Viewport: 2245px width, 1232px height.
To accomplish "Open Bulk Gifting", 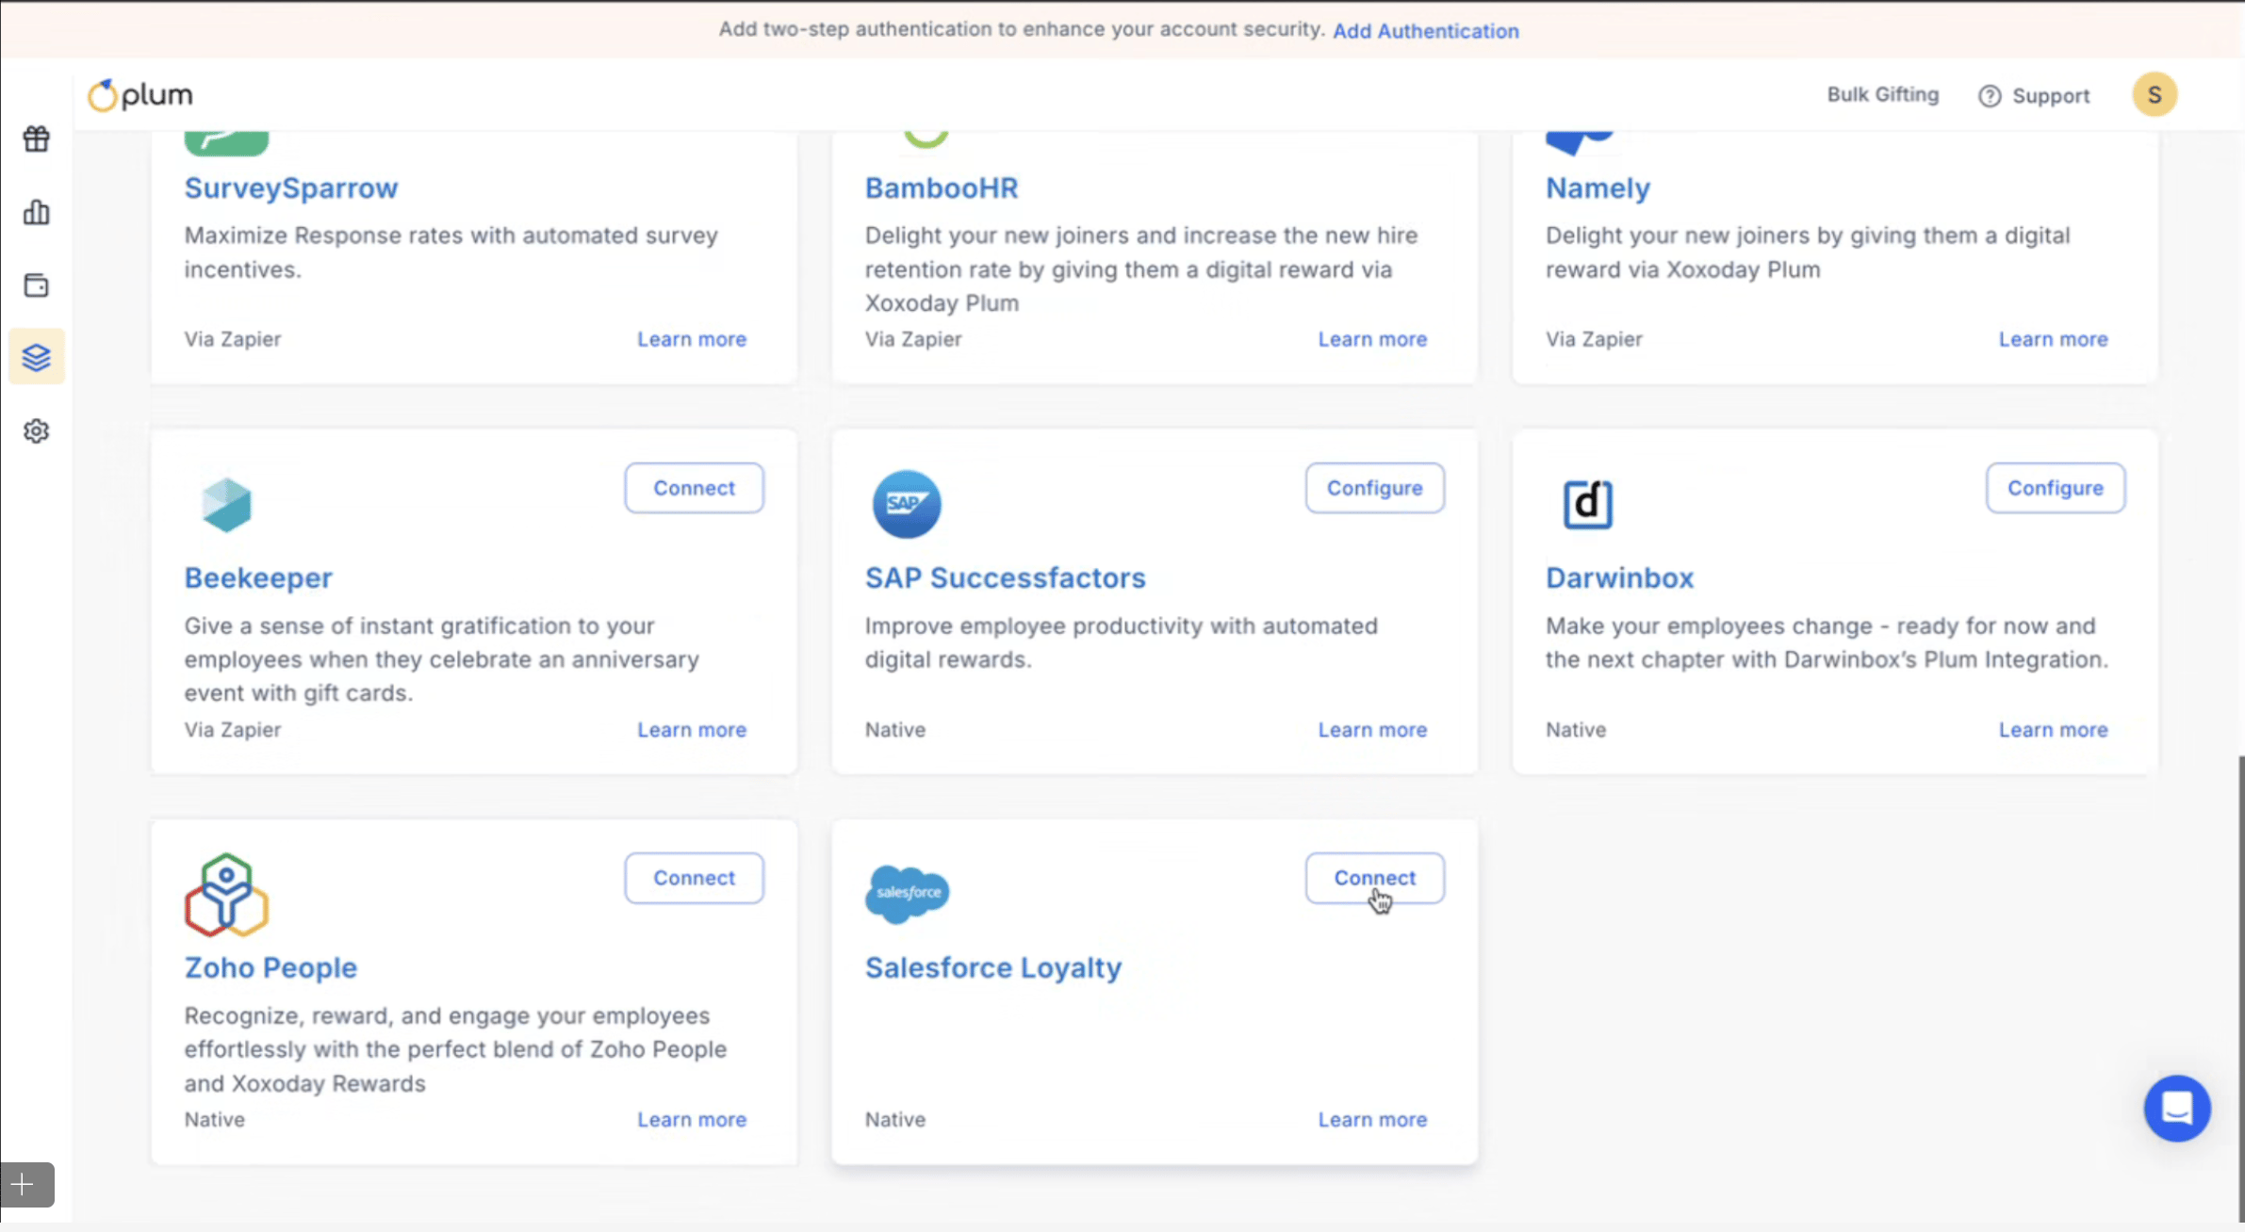I will [1883, 94].
